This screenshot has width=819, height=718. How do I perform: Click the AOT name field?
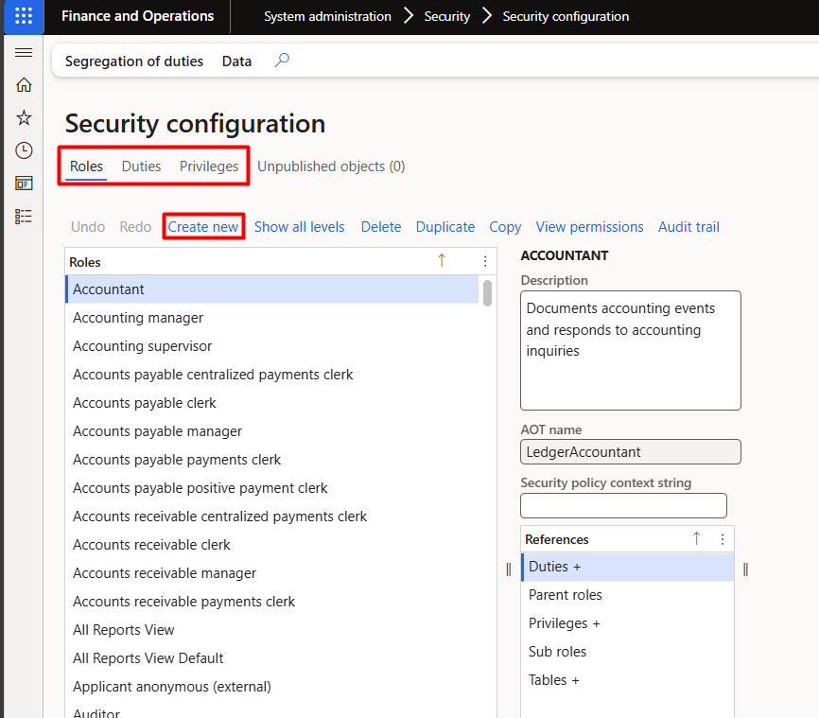click(x=631, y=451)
